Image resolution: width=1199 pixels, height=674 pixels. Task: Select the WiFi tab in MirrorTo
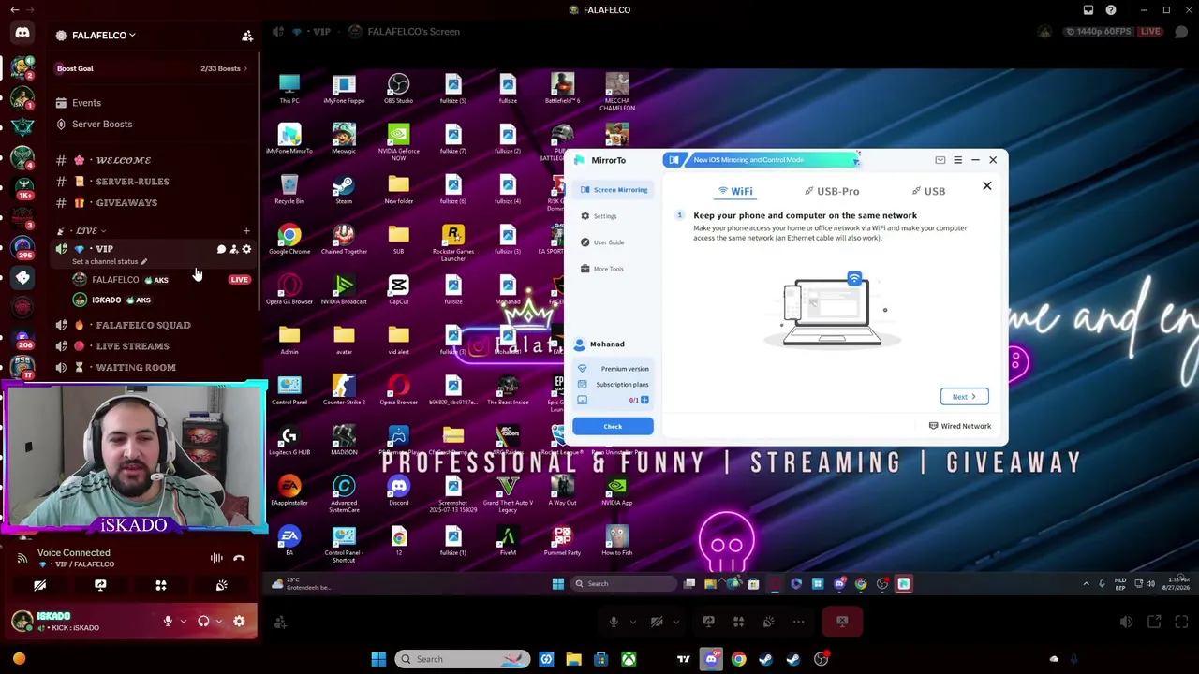pos(735,191)
